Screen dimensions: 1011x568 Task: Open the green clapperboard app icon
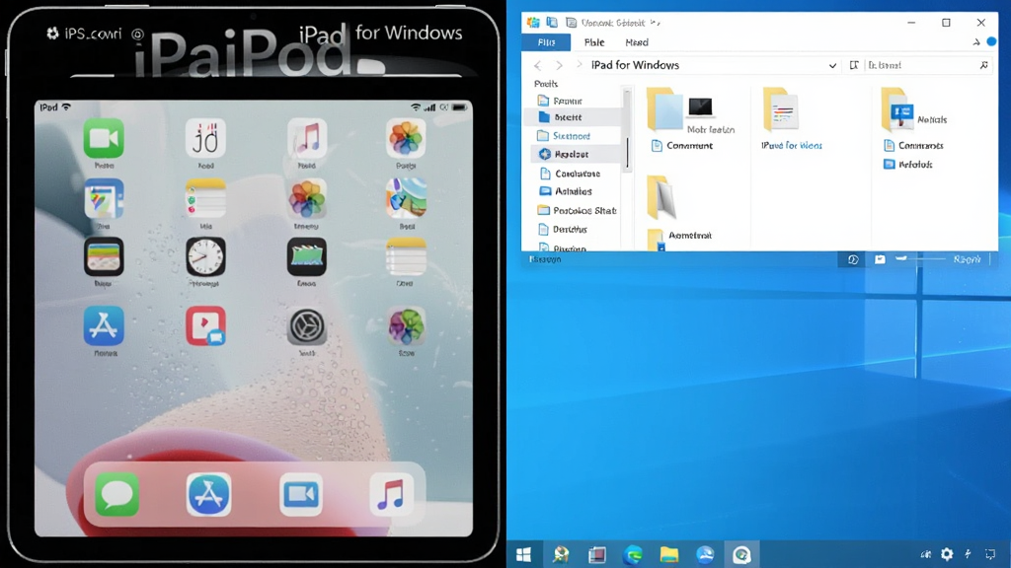click(307, 256)
